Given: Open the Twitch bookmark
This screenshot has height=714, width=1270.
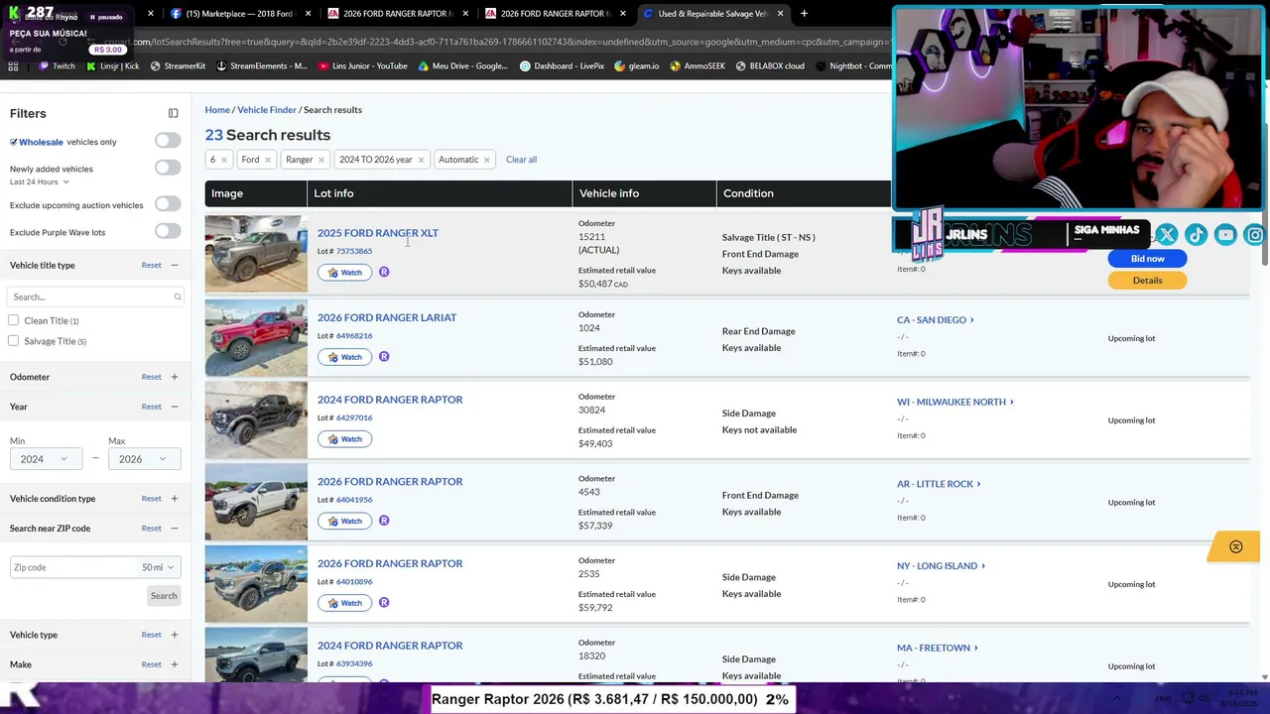Looking at the screenshot, I should (x=57, y=66).
